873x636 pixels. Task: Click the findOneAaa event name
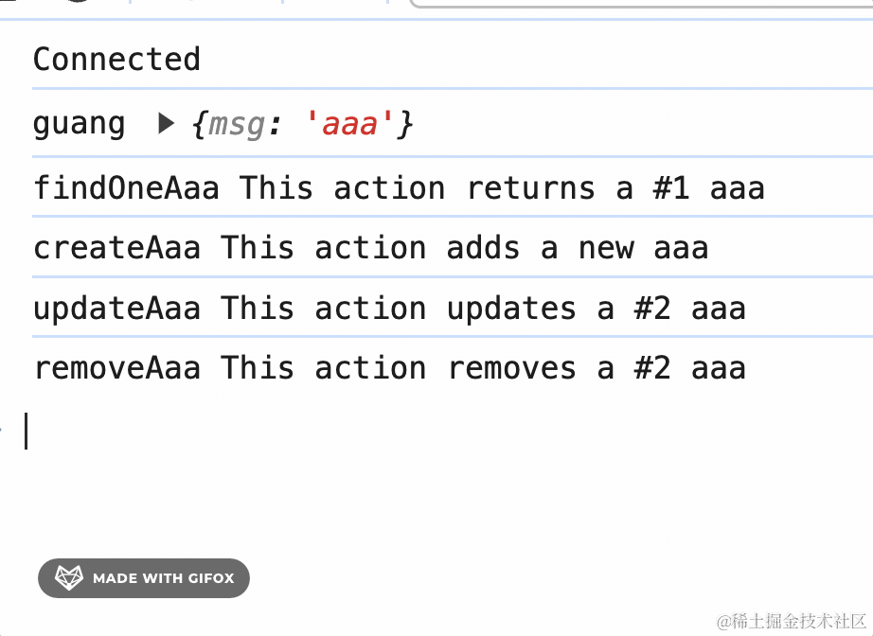(x=126, y=188)
